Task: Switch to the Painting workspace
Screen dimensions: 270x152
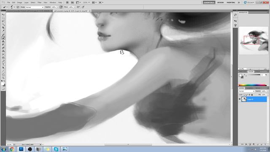Action: point(231,3)
